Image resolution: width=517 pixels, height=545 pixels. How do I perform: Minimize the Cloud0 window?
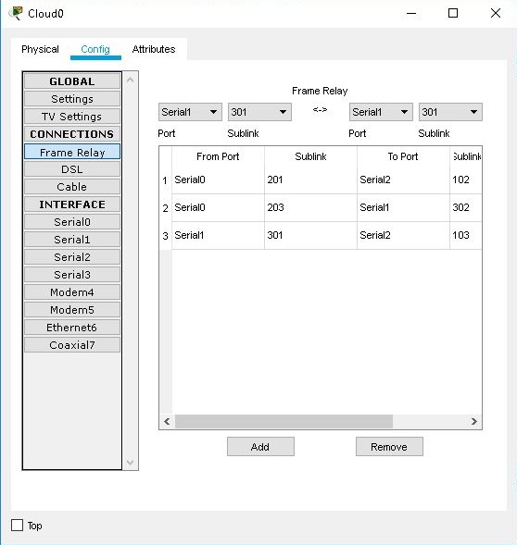point(411,13)
